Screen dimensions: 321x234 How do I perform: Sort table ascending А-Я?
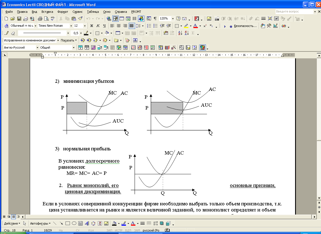coord(180,33)
